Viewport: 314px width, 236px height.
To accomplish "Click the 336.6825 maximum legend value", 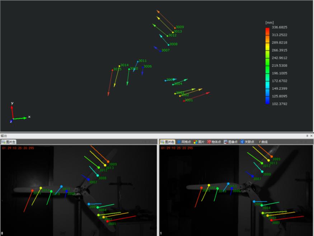I will click(x=279, y=27).
